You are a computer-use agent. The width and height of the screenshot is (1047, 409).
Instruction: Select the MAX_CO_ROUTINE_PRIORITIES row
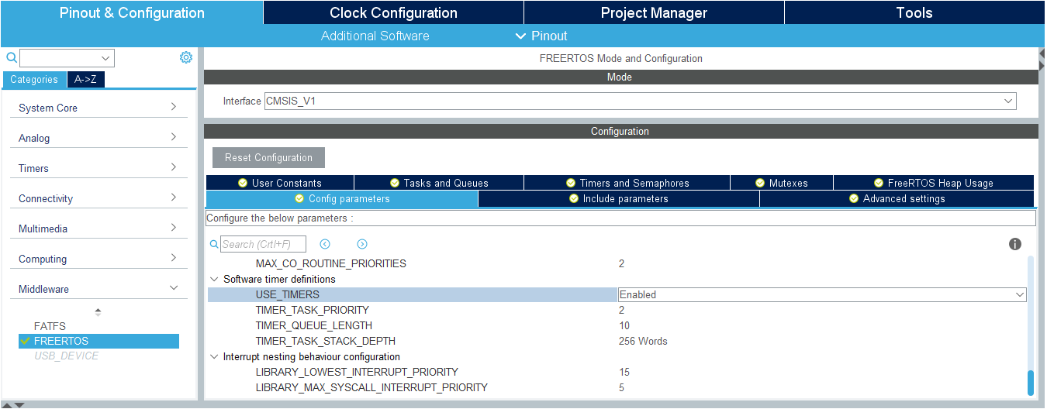point(617,263)
